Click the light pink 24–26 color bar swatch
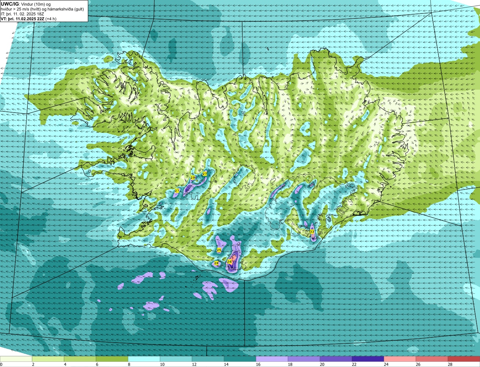Viewport: 480px width, 367px height. 400,359
